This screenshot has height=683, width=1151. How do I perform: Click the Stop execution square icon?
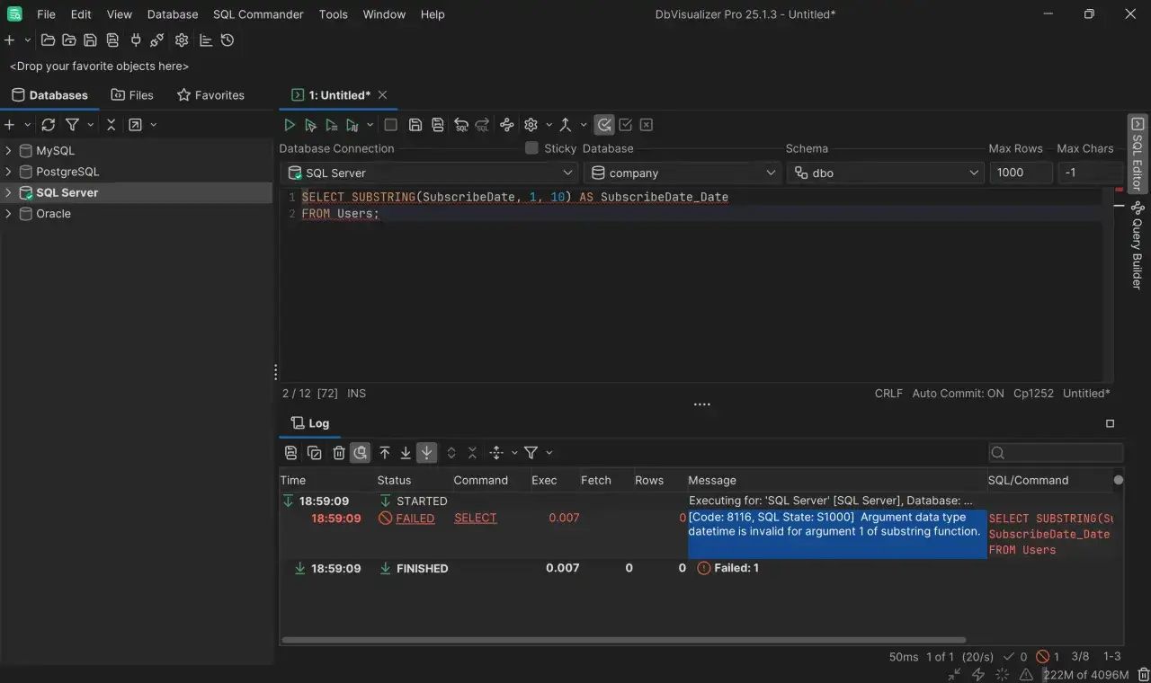pyautogui.click(x=390, y=125)
